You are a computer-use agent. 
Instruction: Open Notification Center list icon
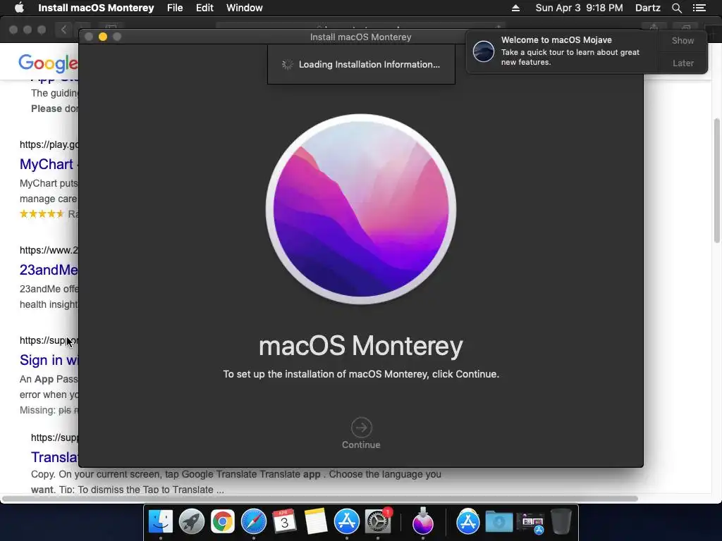pyautogui.click(x=699, y=8)
